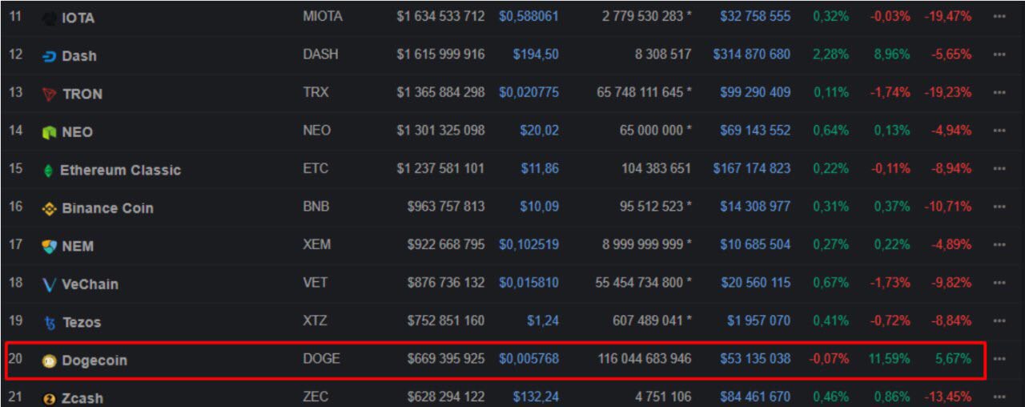
Task: Open the Dogecoin name link
Action: tap(94, 361)
